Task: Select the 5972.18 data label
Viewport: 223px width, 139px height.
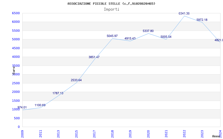Action: [x=202, y=20]
